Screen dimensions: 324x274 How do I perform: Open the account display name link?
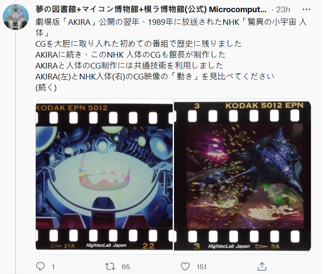[x=151, y=10]
